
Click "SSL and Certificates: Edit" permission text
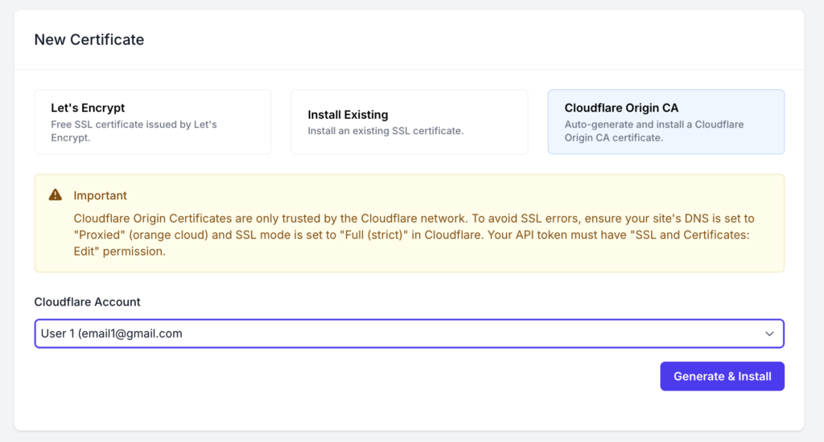(664, 235)
